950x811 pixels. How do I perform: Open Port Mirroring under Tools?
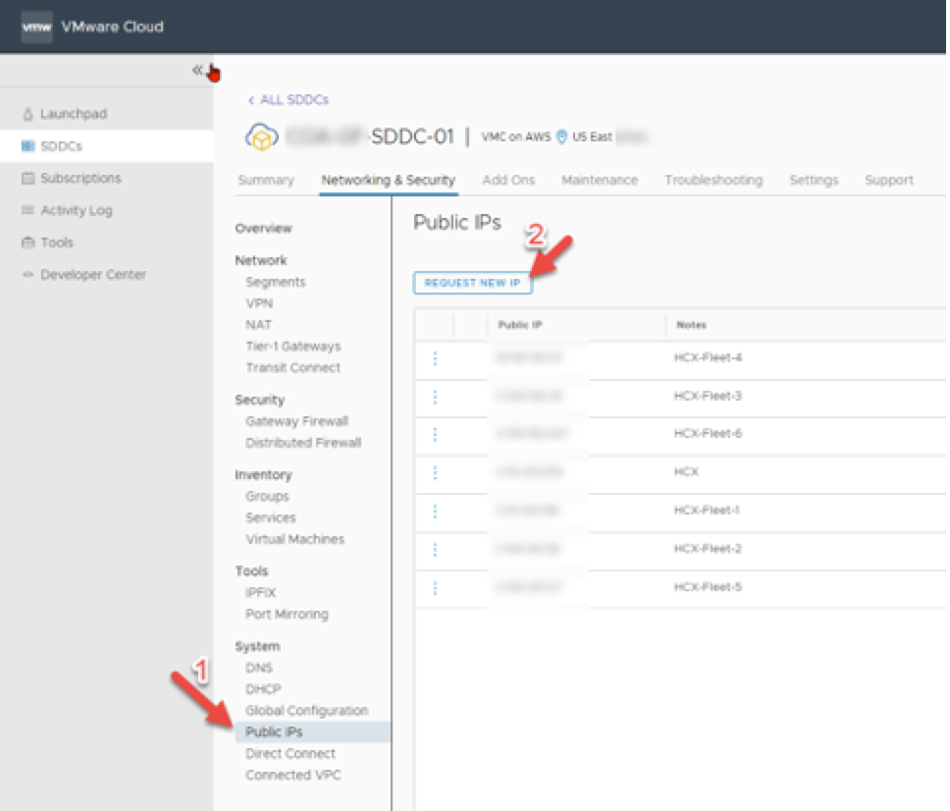[288, 614]
